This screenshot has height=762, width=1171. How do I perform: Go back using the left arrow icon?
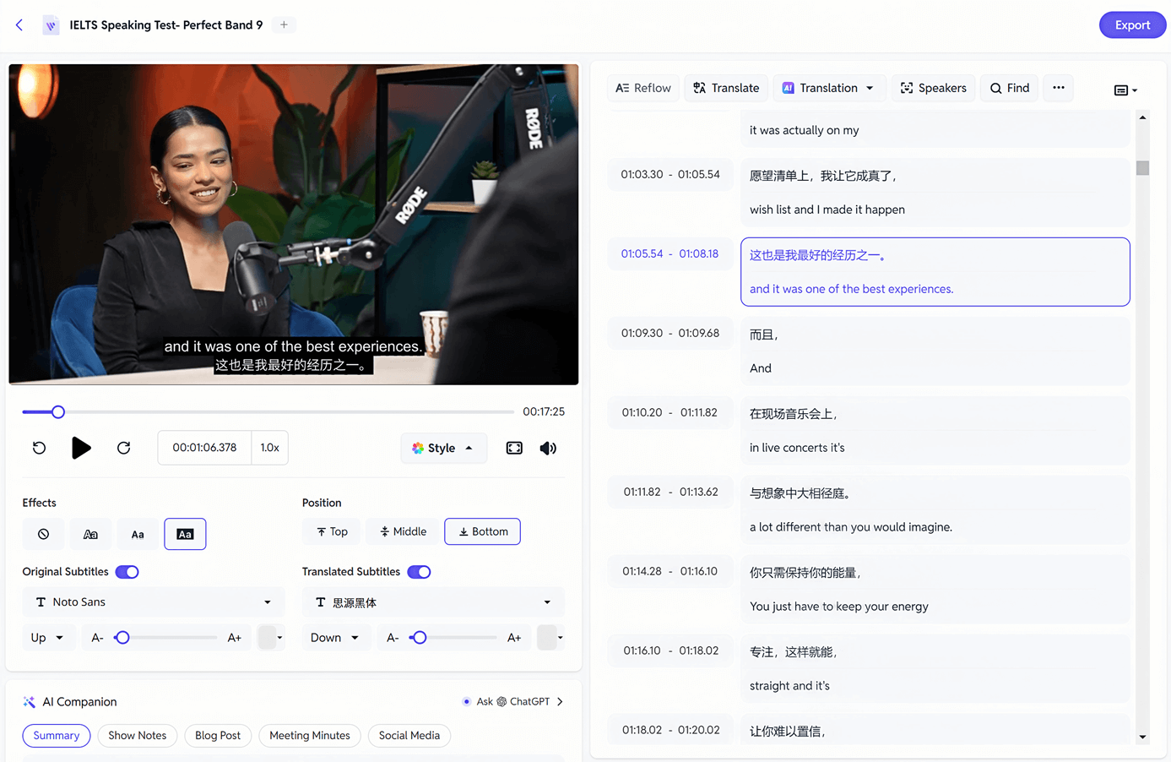click(x=19, y=25)
